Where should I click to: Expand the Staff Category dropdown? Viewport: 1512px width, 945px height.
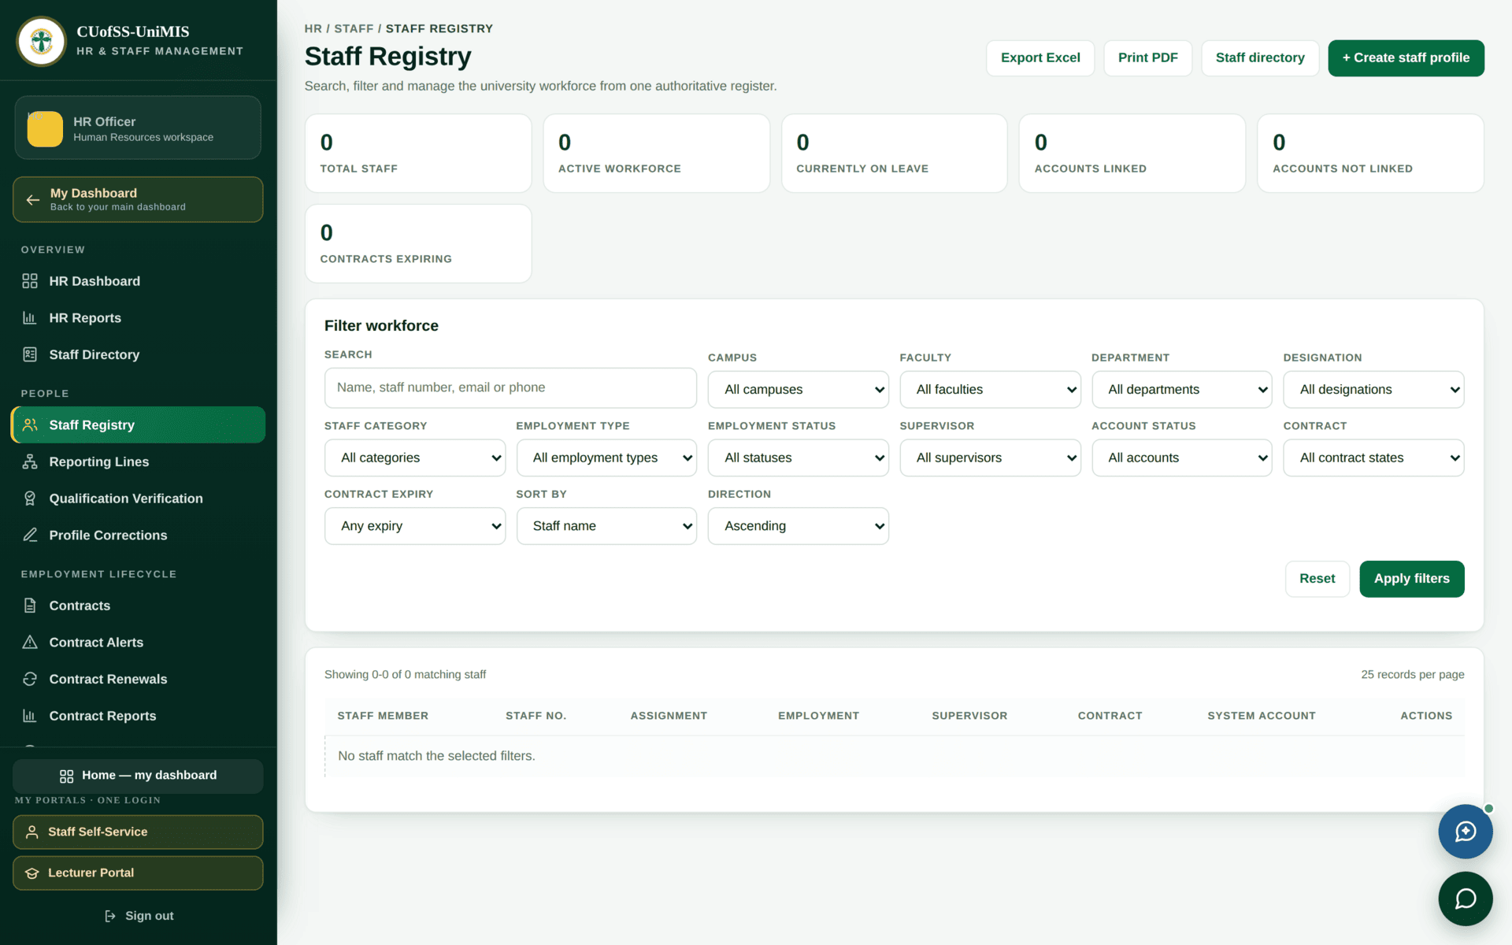(415, 458)
